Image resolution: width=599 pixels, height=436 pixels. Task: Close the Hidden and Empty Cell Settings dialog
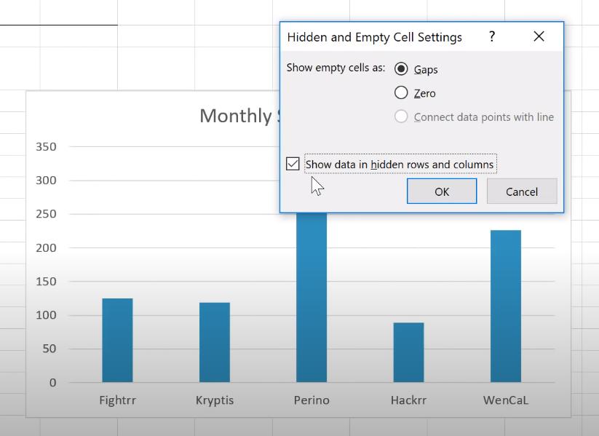tap(539, 36)
